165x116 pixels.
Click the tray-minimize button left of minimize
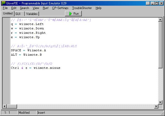[148, 3]
